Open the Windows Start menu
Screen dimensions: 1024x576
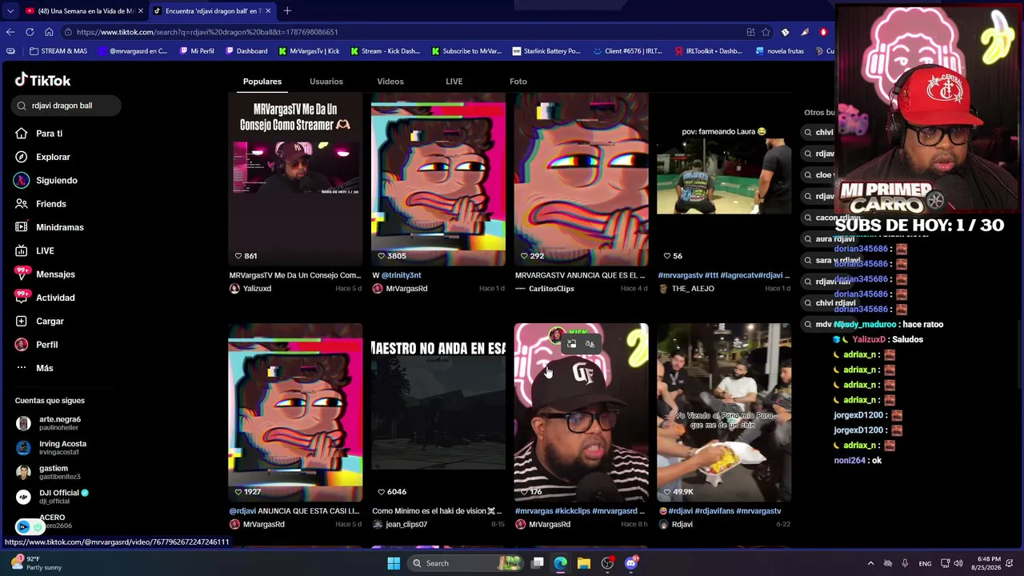point(394,563)
